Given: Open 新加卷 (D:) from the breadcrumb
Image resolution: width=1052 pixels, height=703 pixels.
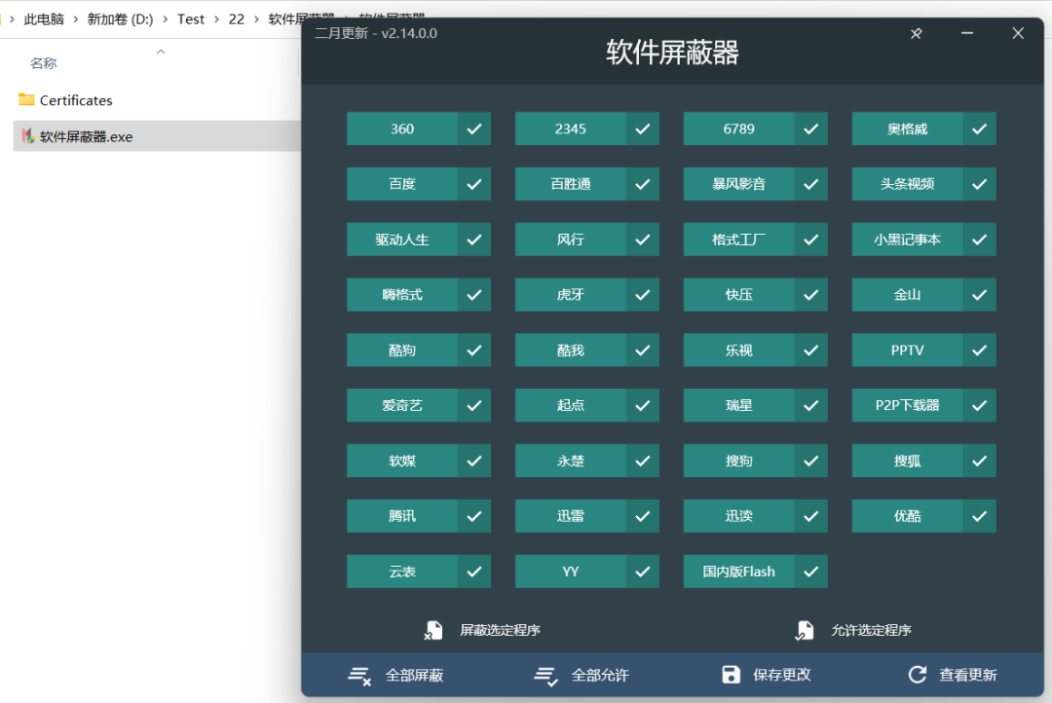Looking at the screenshot, I should 120,18.
